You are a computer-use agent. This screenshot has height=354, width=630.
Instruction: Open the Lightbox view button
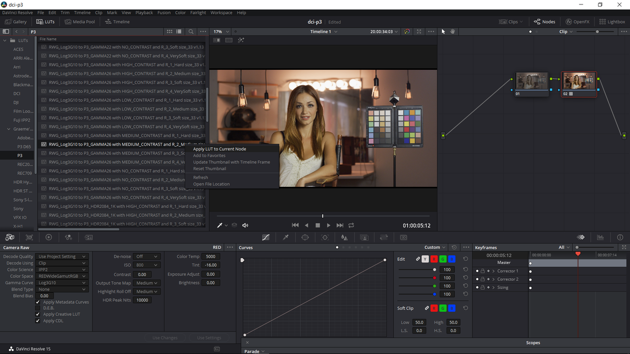tap(612, 22)
